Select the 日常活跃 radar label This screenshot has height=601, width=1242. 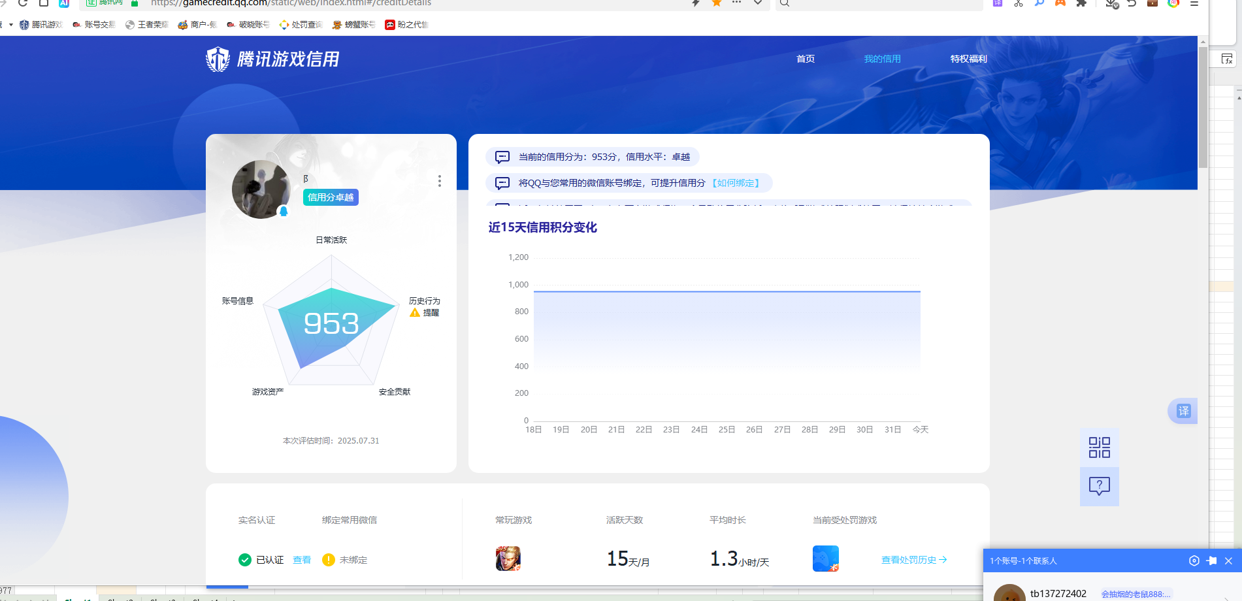331,240
